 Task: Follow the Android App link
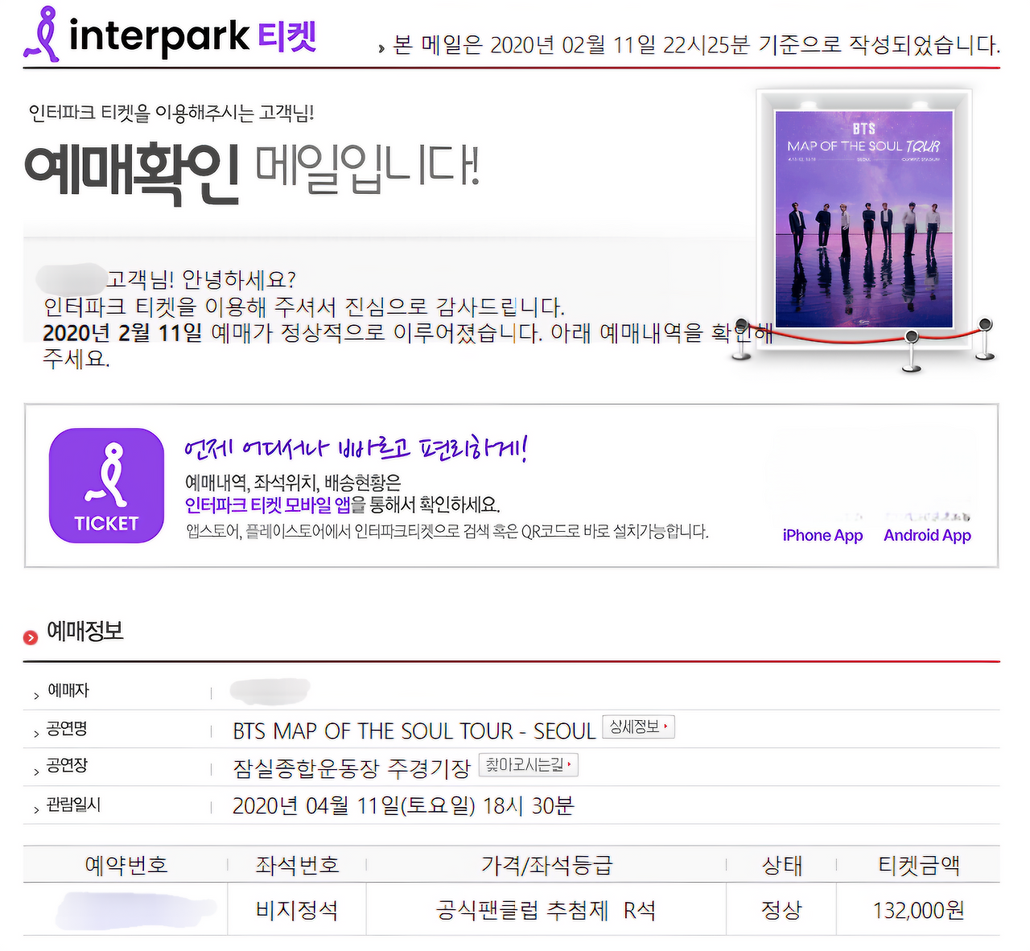(x=927, y=536)
